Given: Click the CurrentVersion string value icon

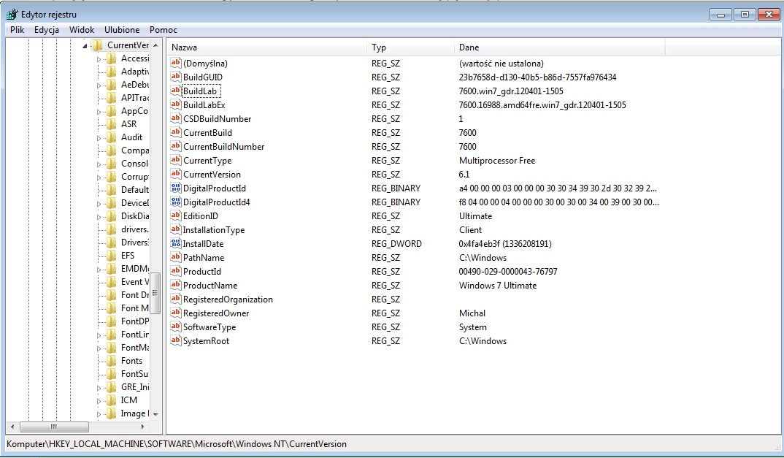Looking at the screenshot, I should point(175,174).
